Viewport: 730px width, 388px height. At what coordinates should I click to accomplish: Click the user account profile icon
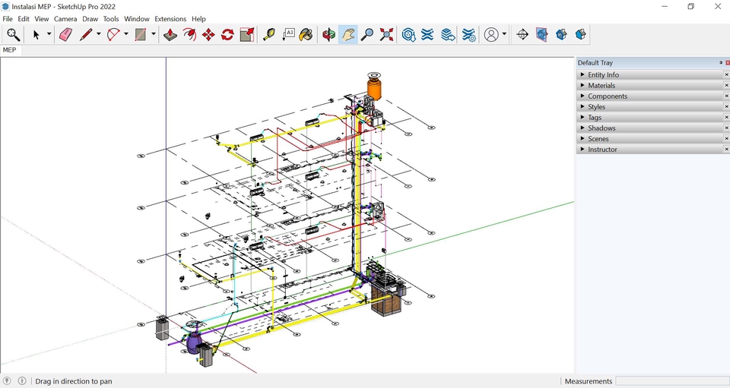pos(491,34)
